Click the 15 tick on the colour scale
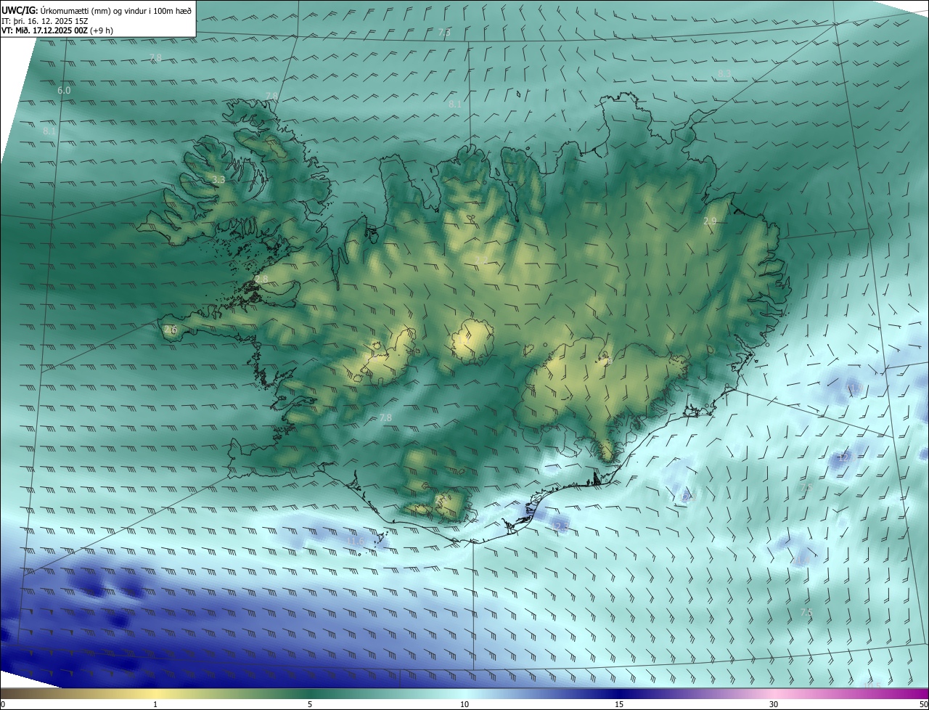 click(619, 704)
